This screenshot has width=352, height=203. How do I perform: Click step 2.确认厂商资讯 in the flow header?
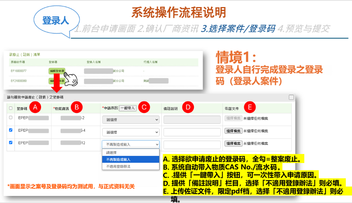tap(168, 29)
